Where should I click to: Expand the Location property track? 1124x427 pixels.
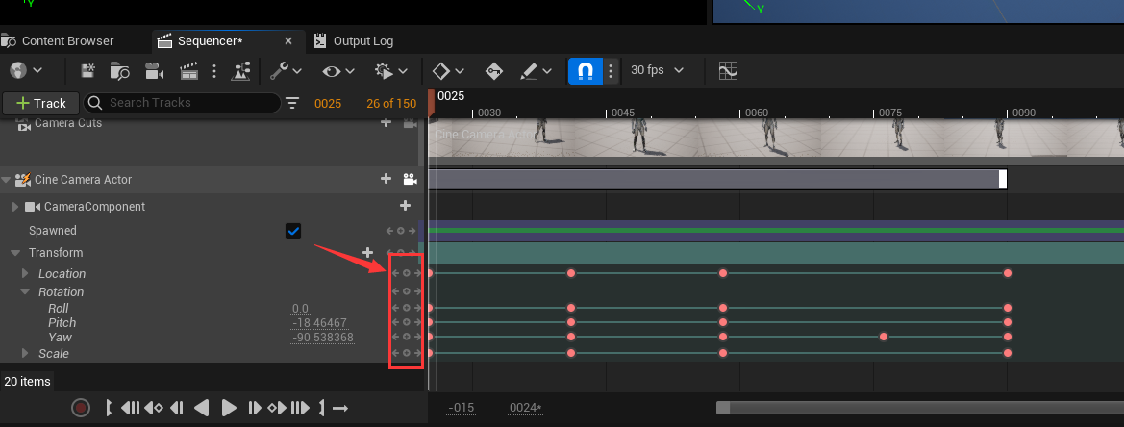point(26,274)
